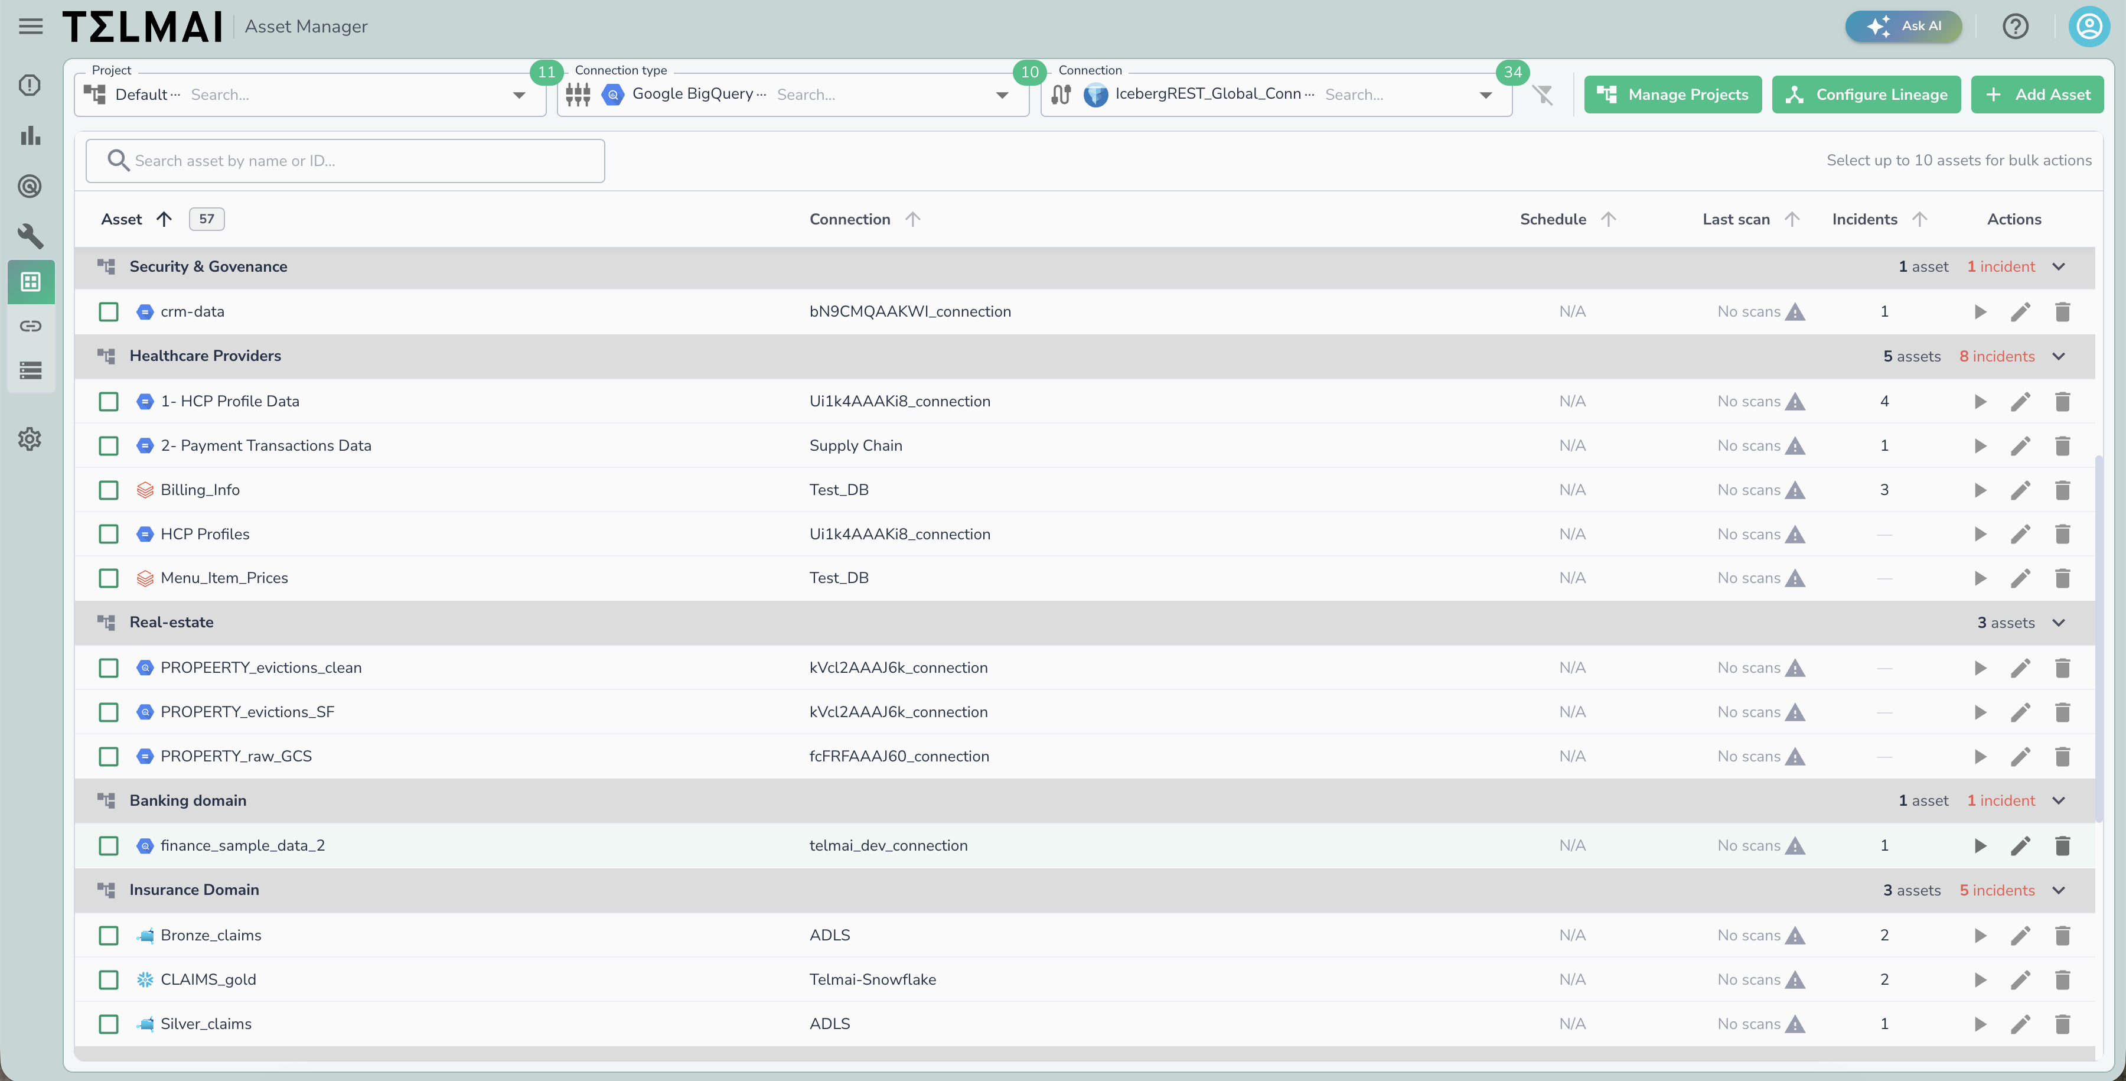Screen dimensions: 2126x1081
Task: Sort by the Asset column arrow
Action: click(x=164, y=219)
